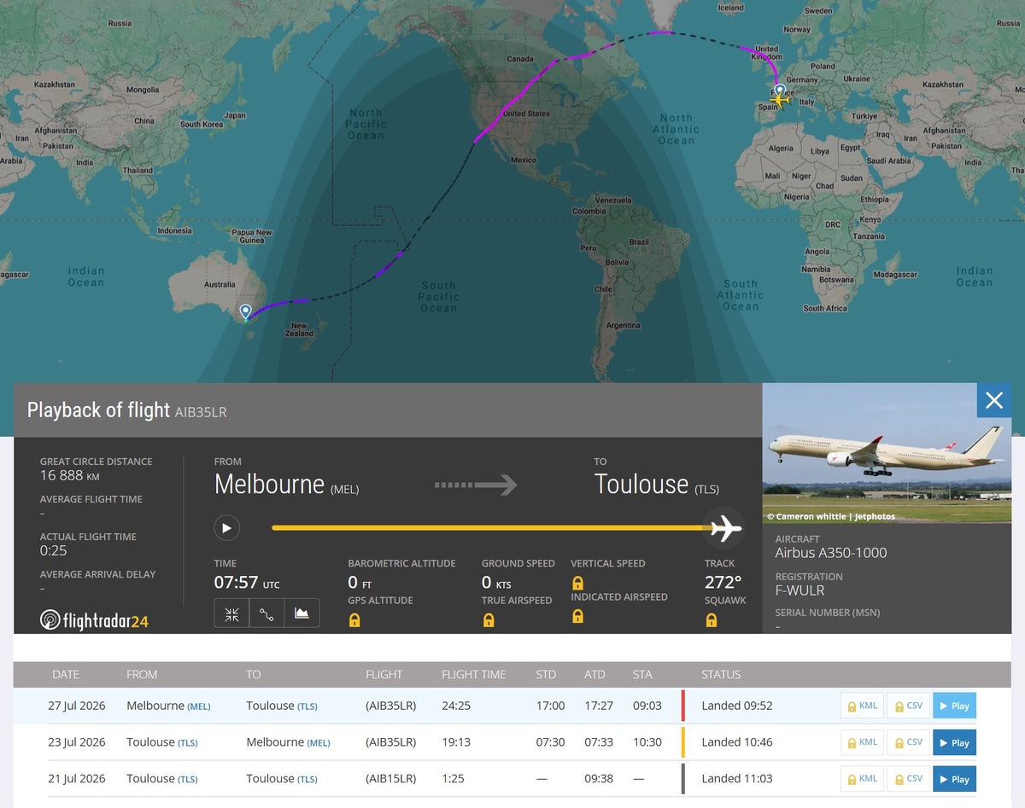Click the GPS altitude lock icon

click(354, 620)
